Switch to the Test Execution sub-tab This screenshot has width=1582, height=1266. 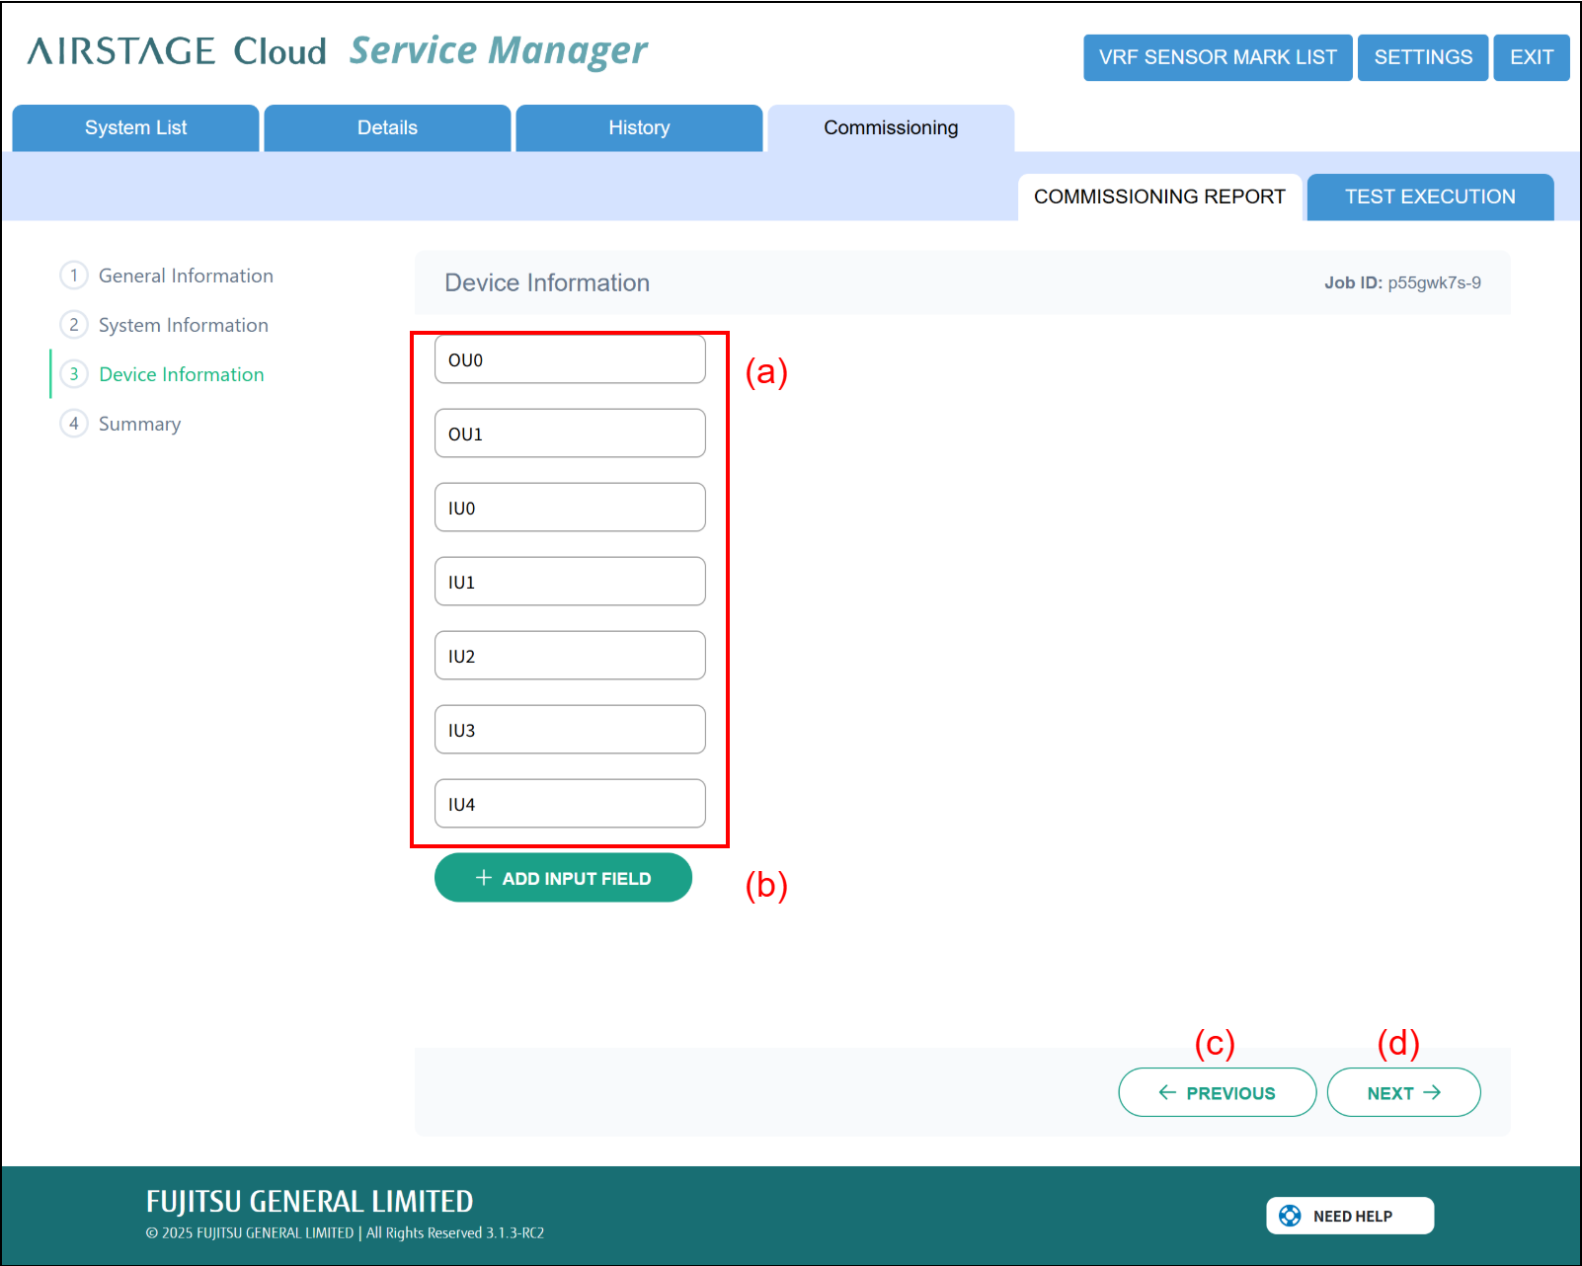[x=1429, y=197]
